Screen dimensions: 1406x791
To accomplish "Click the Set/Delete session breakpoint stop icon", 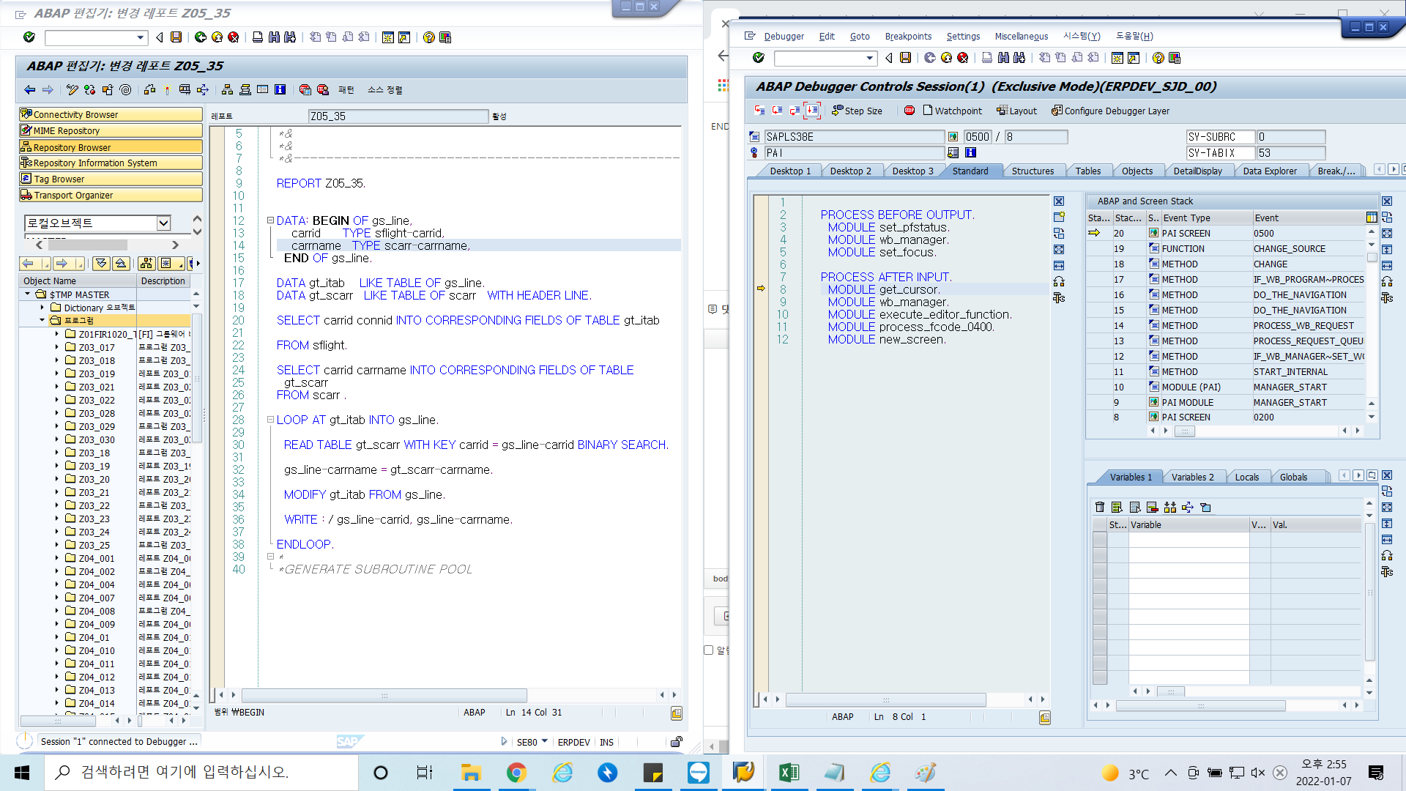I will [x=305, y=89].
